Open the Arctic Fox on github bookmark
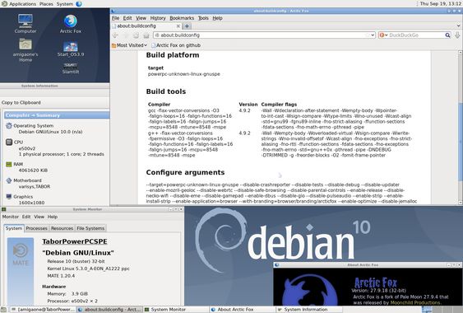463x313 pixels. pyautogui.click(x=176, y=45)
